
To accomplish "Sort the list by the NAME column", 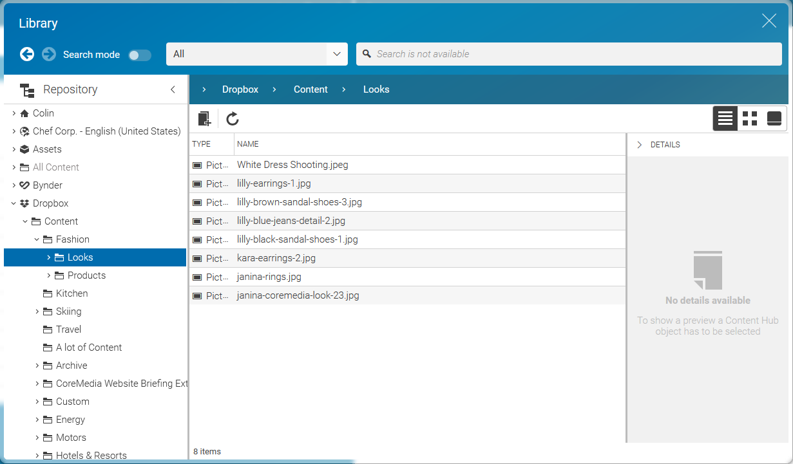I will (248, 144).
